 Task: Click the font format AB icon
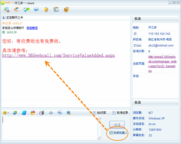(51, 113)
